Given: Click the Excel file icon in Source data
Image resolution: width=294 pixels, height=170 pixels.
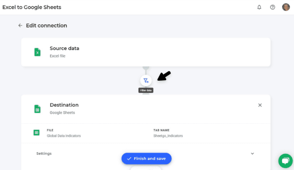Looking at the screenshot, I should coord(37,52).
